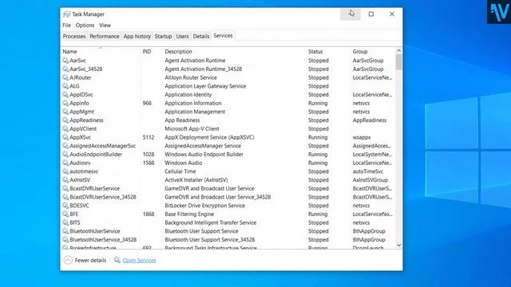Click the wsappx group cell
Viewport: 511px width, 287px height.
coord(362,137)
